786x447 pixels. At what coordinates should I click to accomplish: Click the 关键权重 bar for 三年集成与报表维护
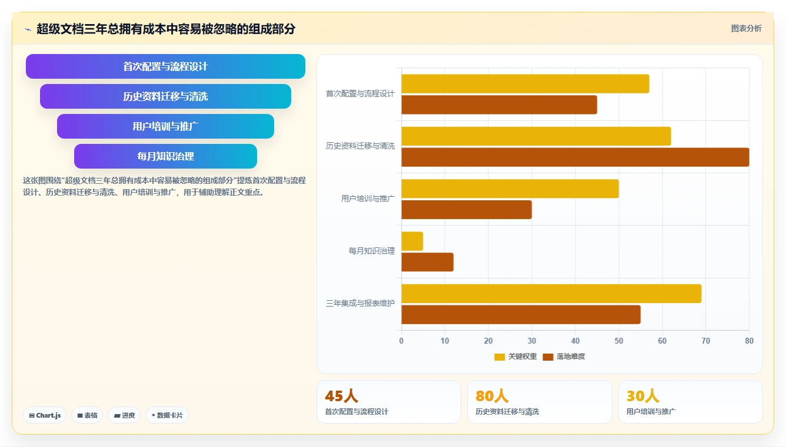point(551,294)
